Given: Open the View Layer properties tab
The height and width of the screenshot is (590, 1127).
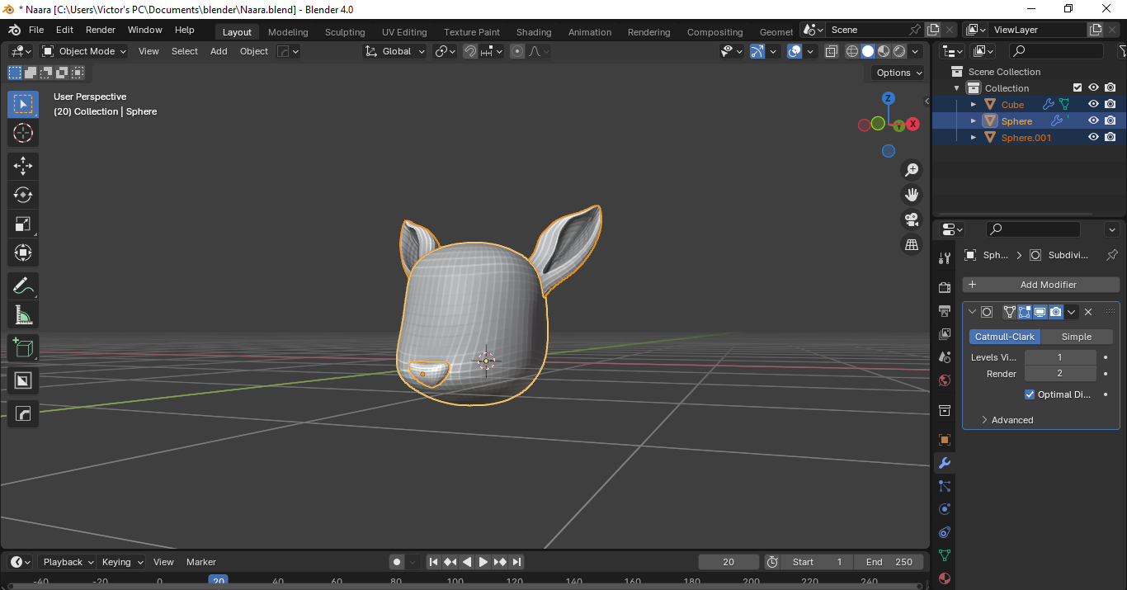Looking at the screenshot, I should [x=945, y=333].
